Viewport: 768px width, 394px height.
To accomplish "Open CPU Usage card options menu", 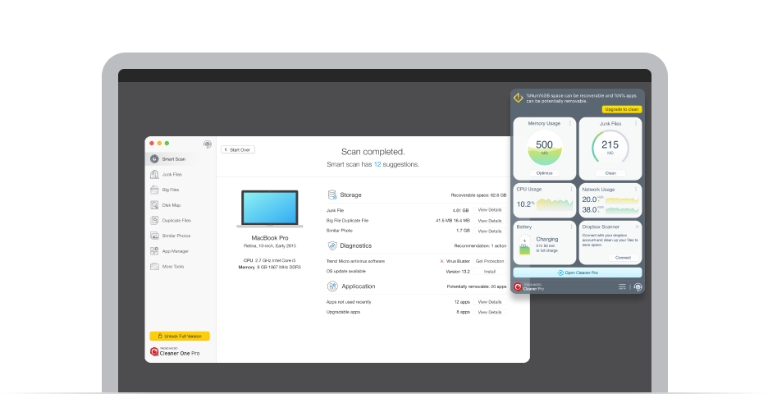I will (571, 189).
